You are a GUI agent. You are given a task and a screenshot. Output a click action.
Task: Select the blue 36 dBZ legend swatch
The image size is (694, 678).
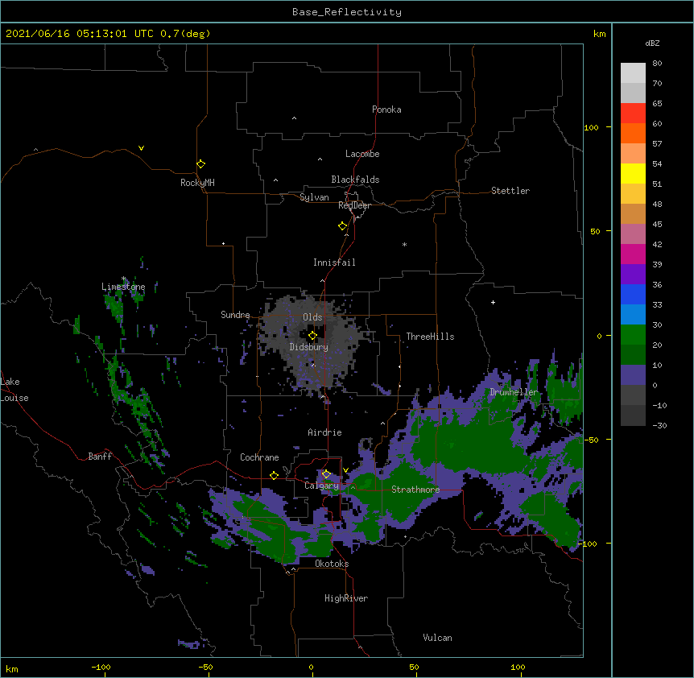pos(633,294)
